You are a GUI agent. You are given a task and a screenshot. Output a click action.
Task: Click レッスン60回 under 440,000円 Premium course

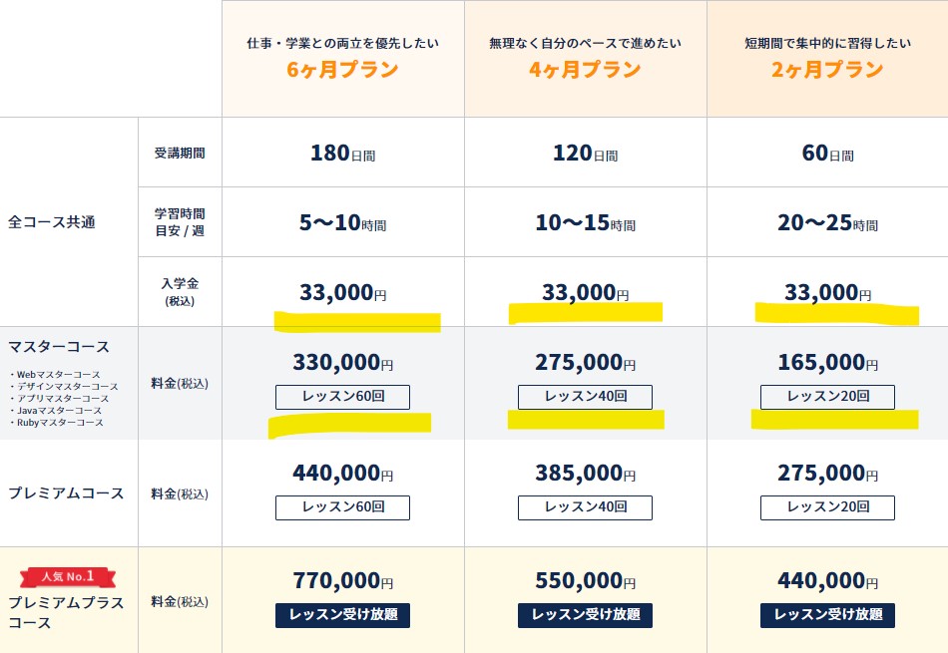coord(343,507)
